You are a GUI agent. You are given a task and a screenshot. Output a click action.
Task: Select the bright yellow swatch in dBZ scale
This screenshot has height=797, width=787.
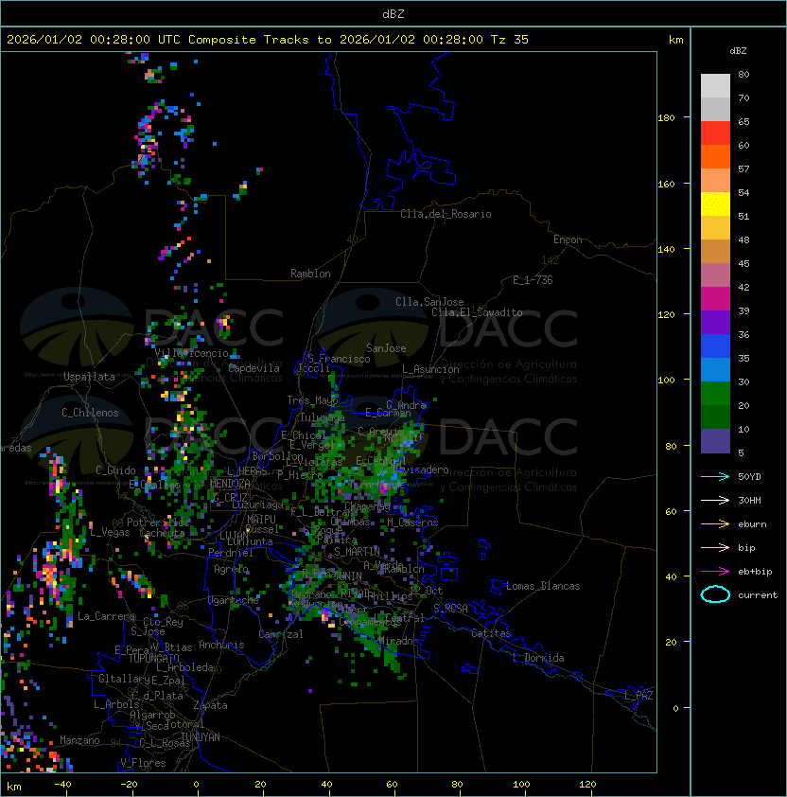pyautogui.click(x=715, y=204)
